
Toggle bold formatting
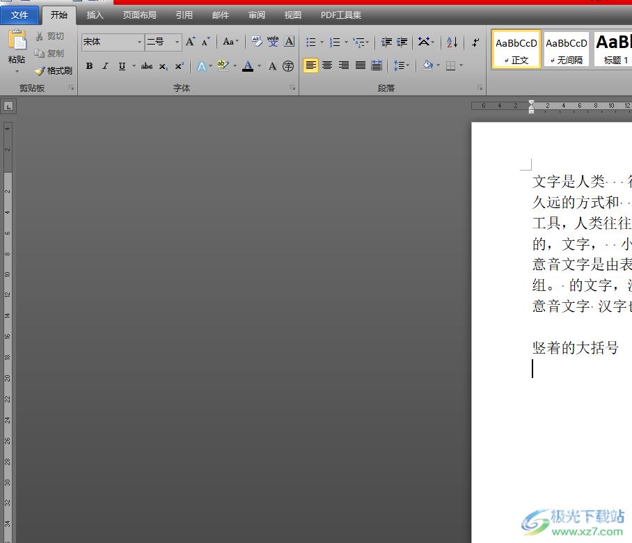[x=90, y=66]
